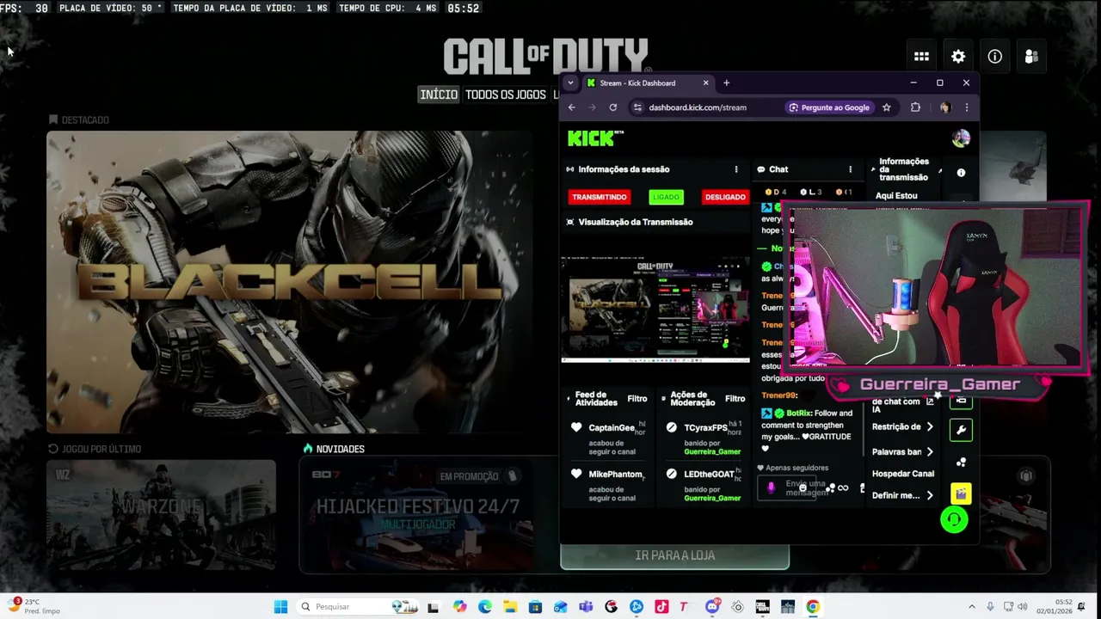Open the wrench tools icon in the Kick sidebar

click(x=961, y=430)
